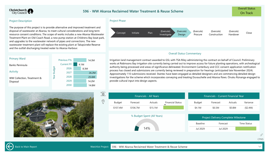Click the 2030 budget bar

[80, 85]
